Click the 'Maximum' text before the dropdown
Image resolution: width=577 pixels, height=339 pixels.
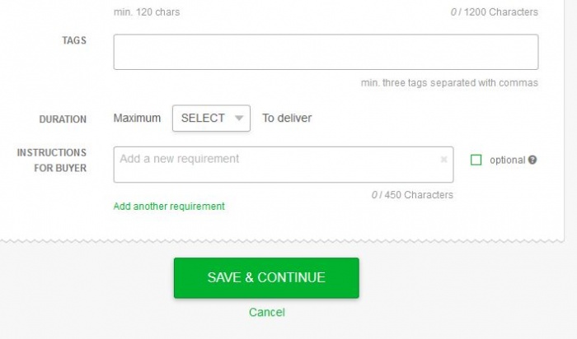pos(137,118)
